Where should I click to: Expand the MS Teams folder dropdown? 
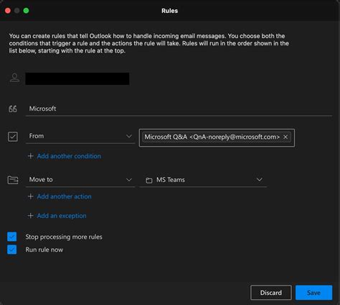coord(203,180)
